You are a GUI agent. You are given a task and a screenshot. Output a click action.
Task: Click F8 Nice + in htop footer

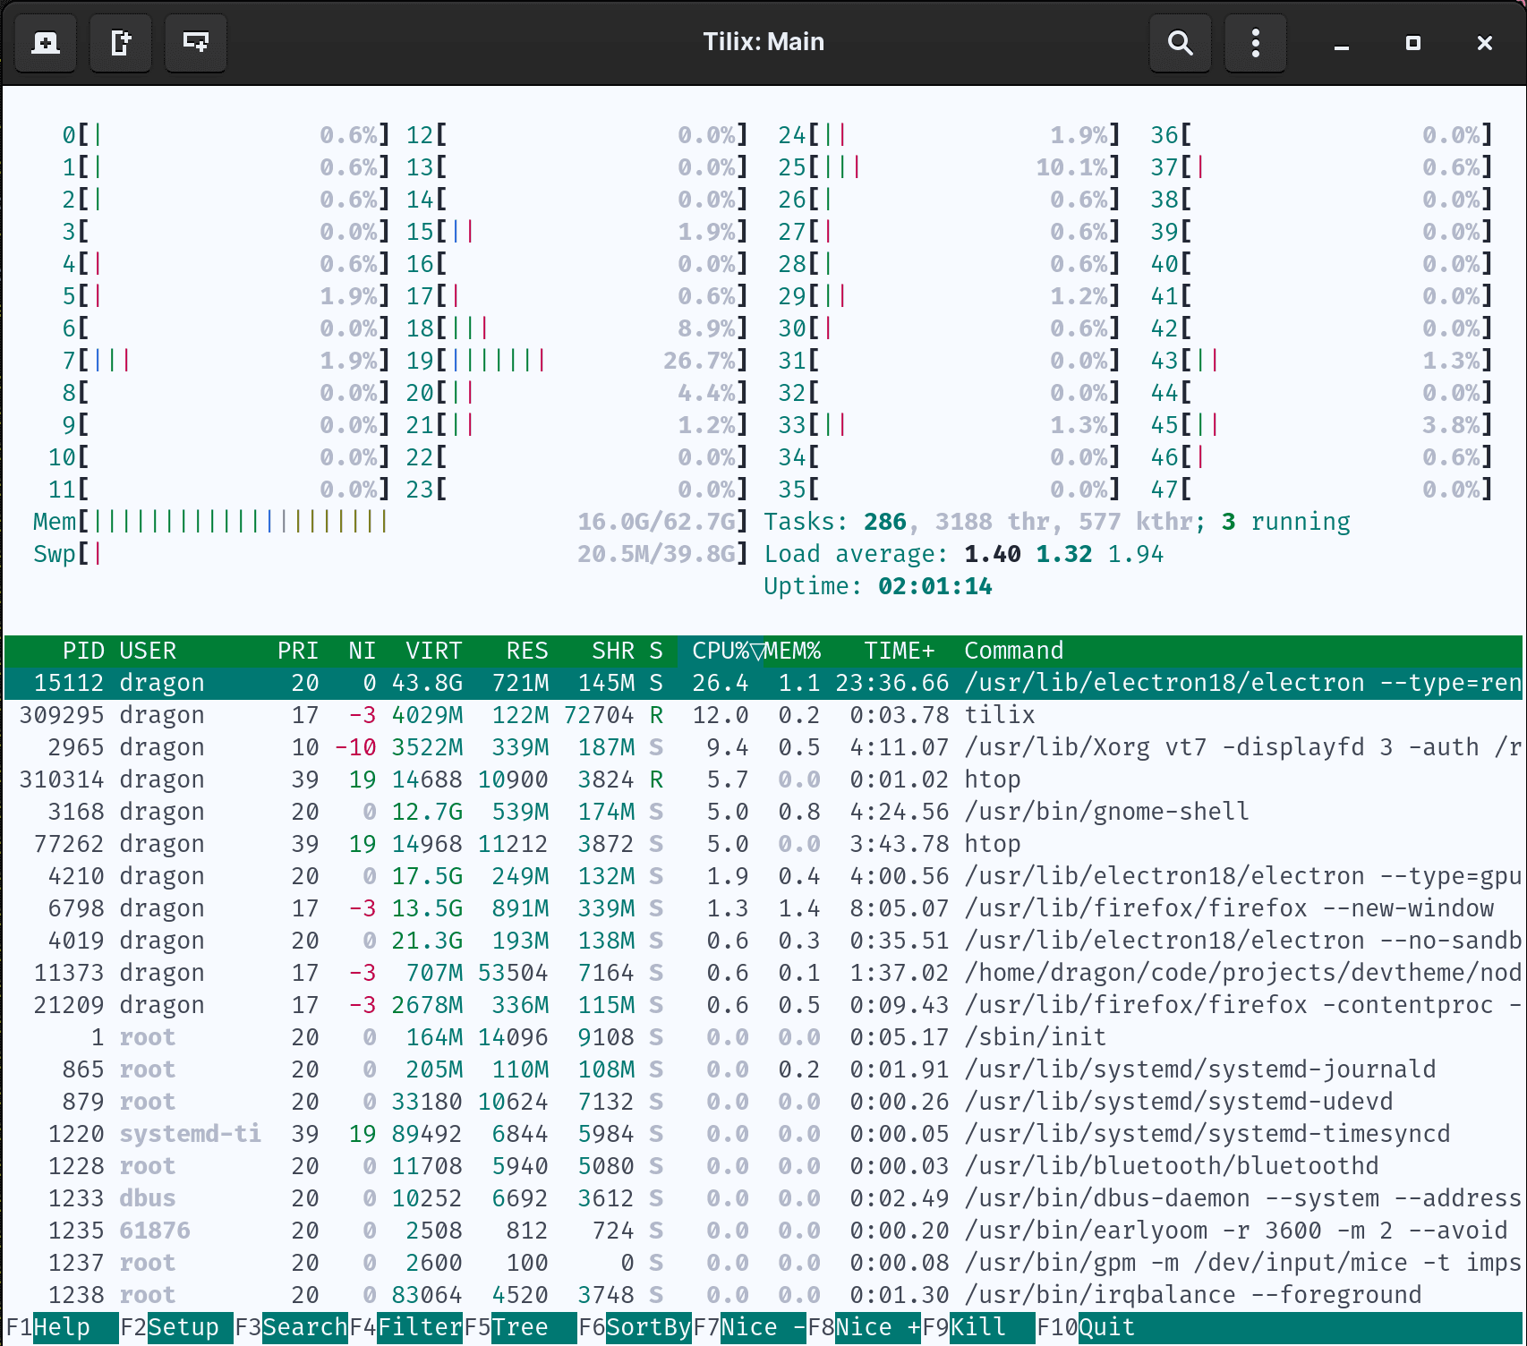(863, 1327)
